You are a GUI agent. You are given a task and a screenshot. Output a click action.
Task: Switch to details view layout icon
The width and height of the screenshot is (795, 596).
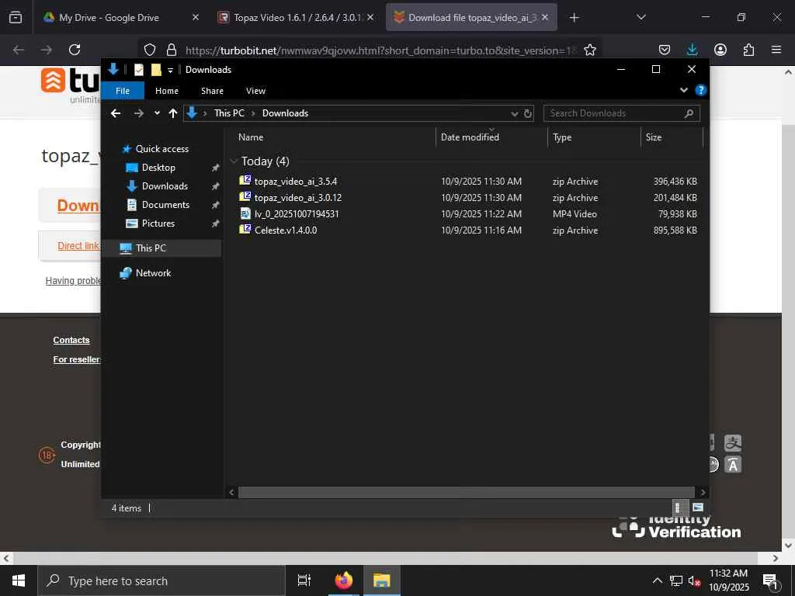[x=680, y=508]
